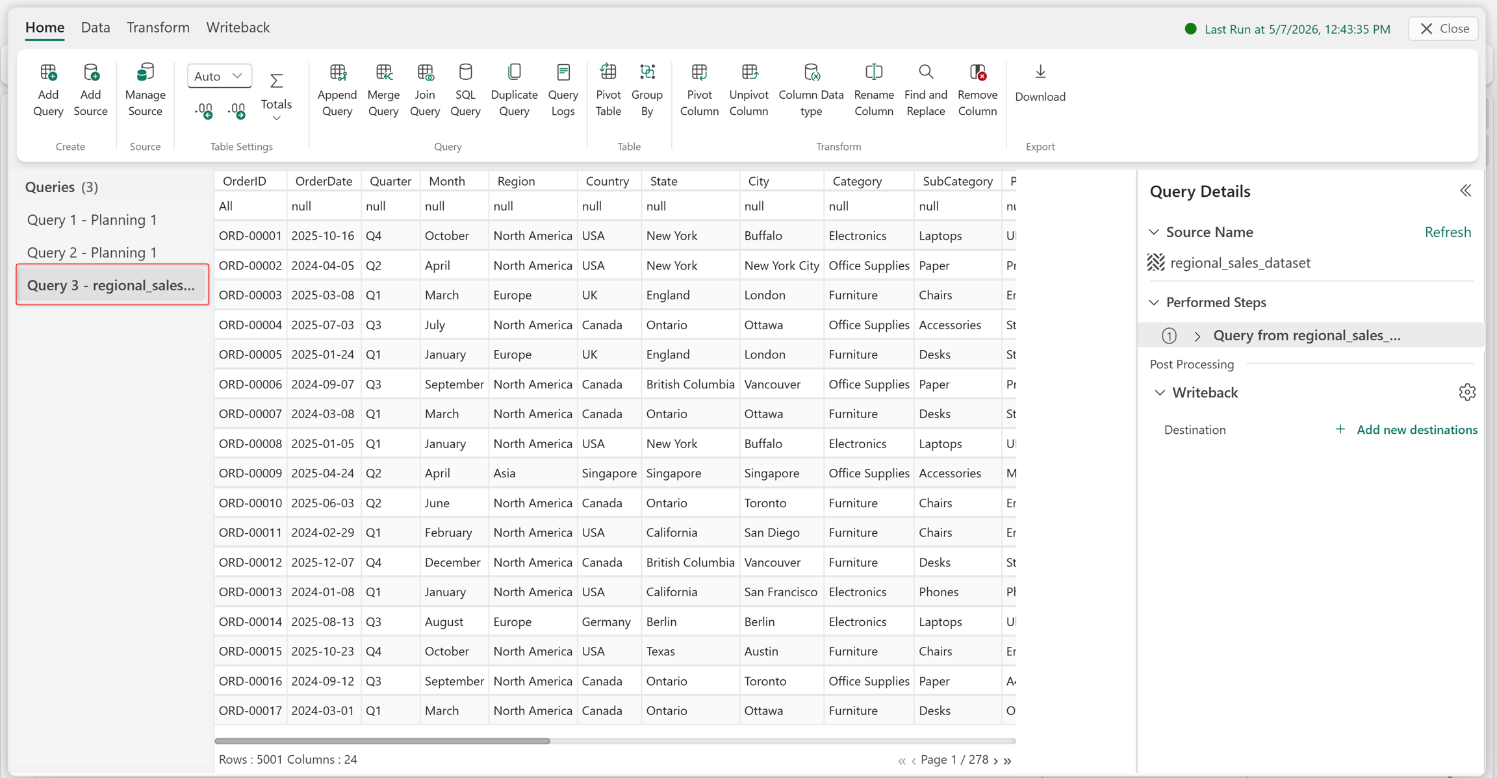This screenshot has width=1497, height=778.
Task: Open the Manage Source tool
Action: coord(145,90)
